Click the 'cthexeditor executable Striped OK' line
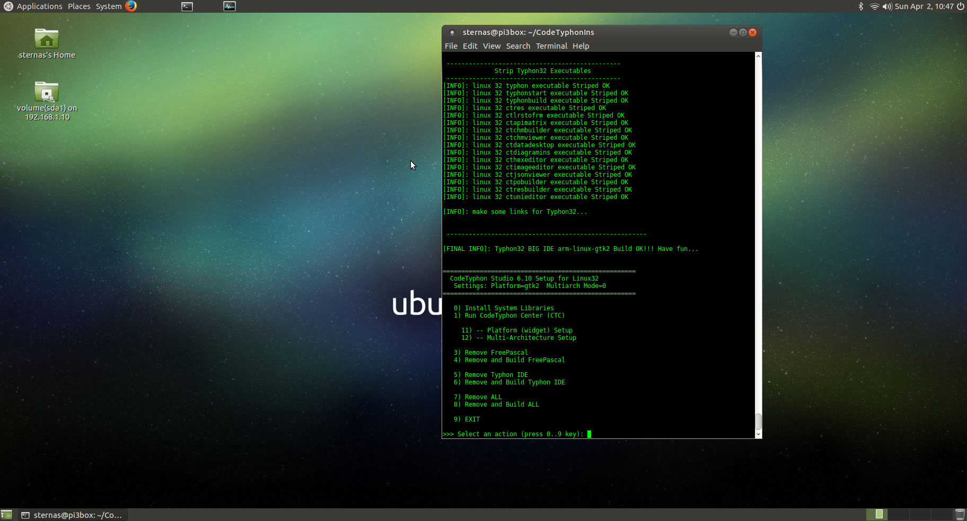This screenshot has width=967, height=521. point(535,160)
